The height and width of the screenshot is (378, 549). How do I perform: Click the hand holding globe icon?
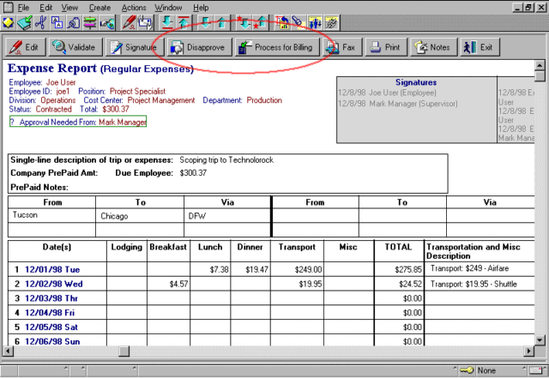(x=106, y=23)
